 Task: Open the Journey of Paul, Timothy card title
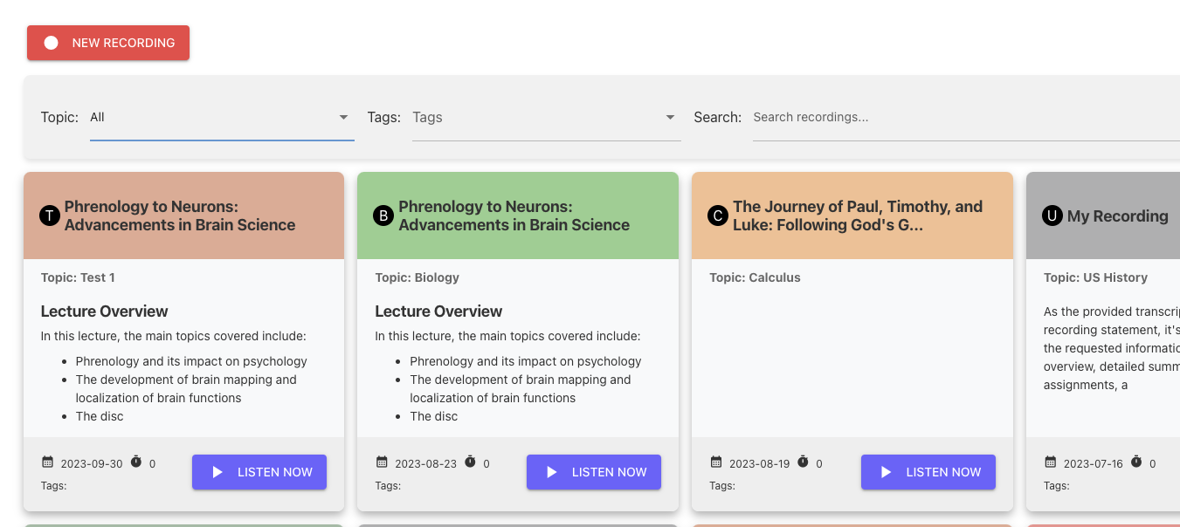[x=858, y=216]
